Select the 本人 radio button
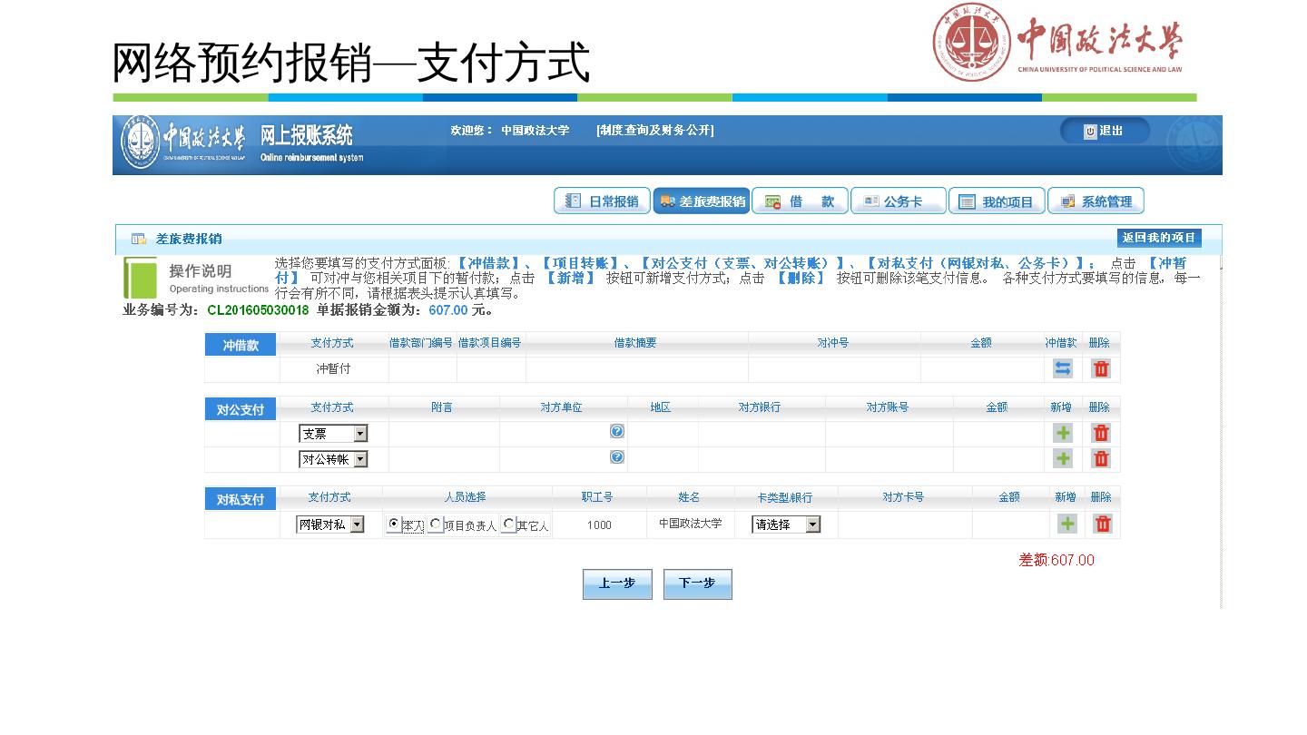Image resolution: width=1307 pixels, height=735 pixels. [393, 524]
